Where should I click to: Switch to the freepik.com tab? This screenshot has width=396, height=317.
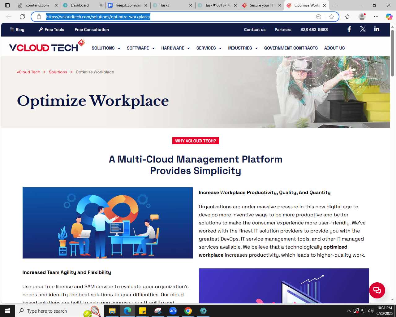(128, 5)
